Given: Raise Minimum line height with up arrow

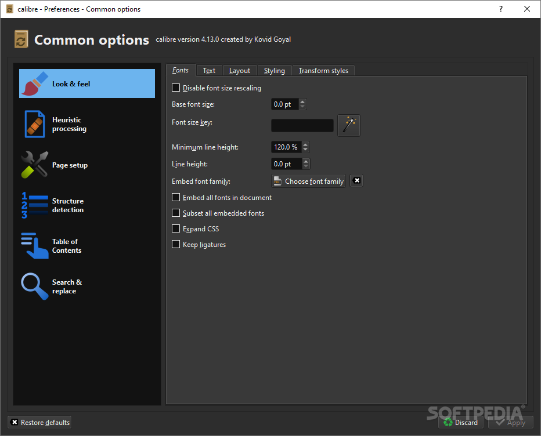Looking at the screenshot, I should tap(305, 144).
